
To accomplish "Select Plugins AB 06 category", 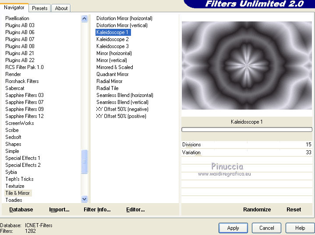I will tap(20, 32).
